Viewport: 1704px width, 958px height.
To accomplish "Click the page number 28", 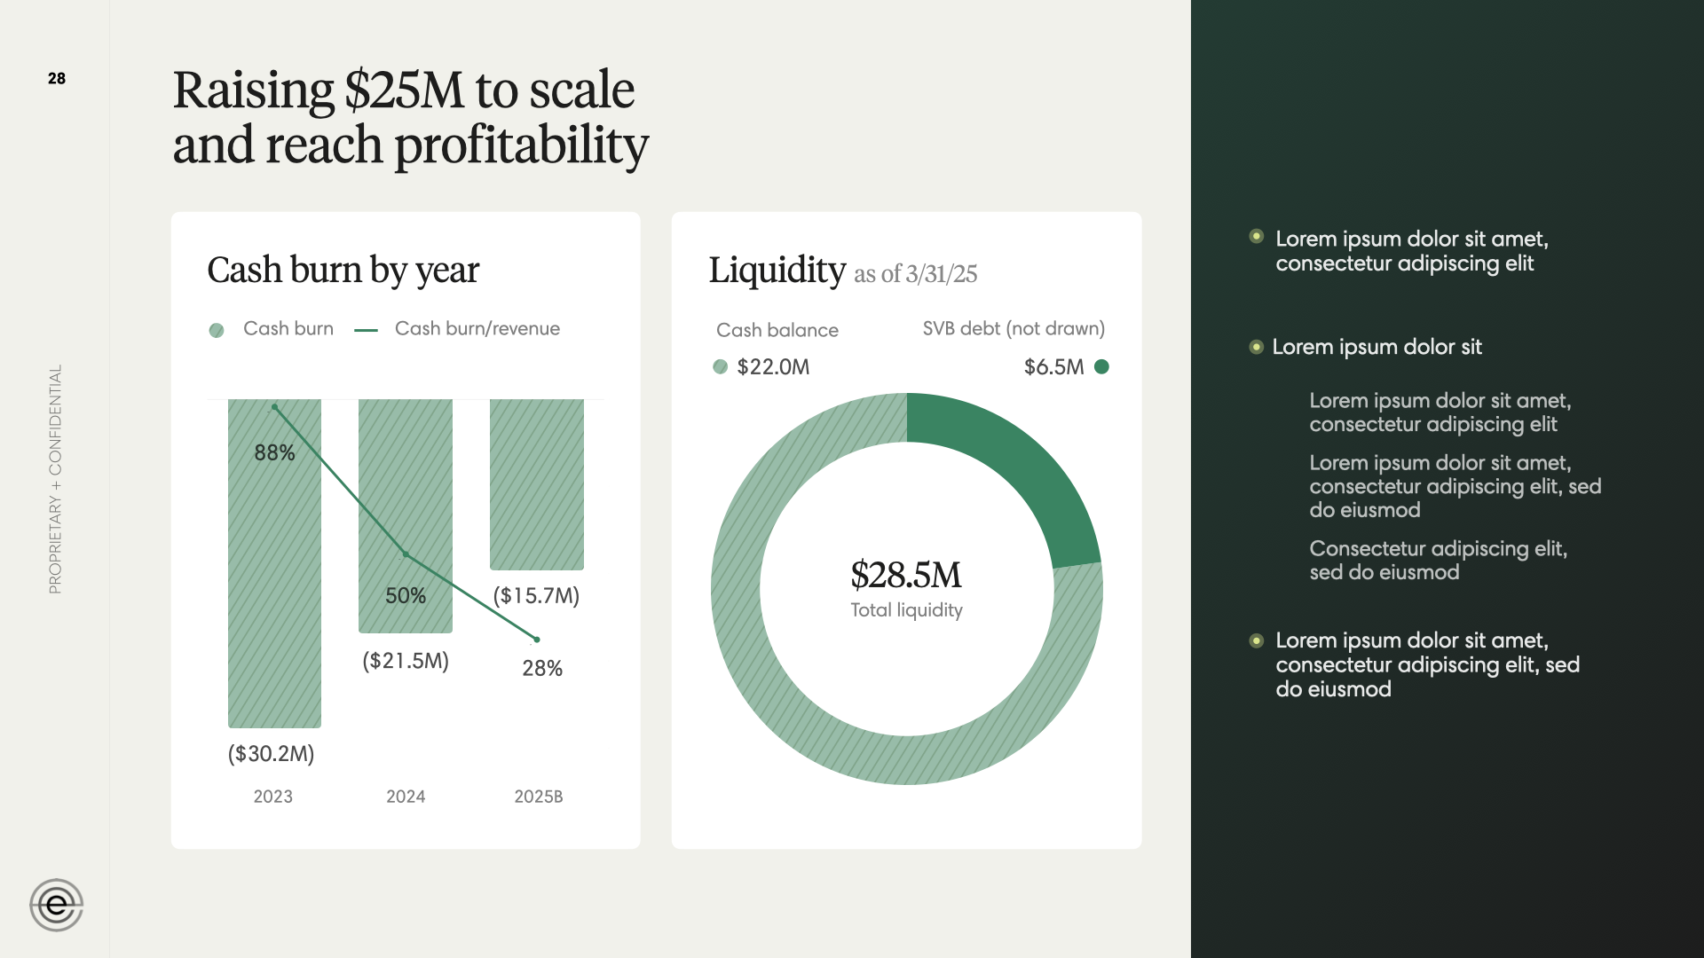I will click(x=57, y=78).
